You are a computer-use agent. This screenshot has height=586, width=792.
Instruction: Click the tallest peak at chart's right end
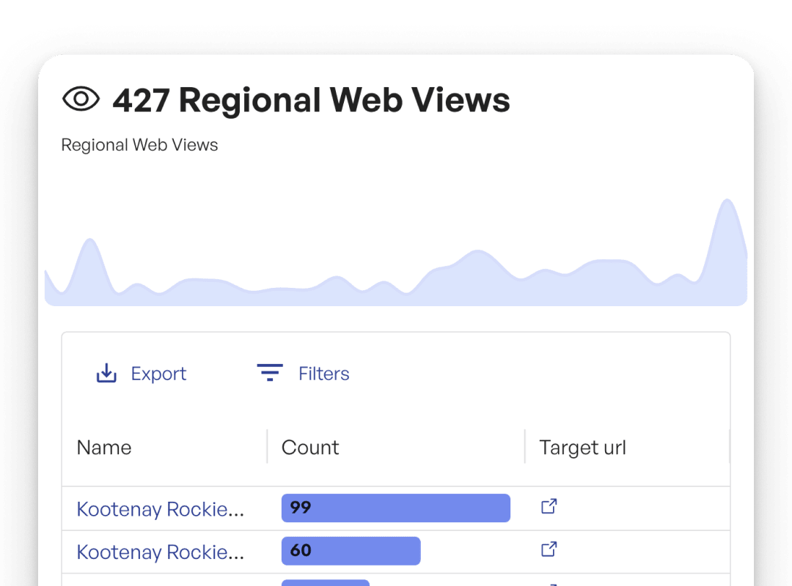727,205
